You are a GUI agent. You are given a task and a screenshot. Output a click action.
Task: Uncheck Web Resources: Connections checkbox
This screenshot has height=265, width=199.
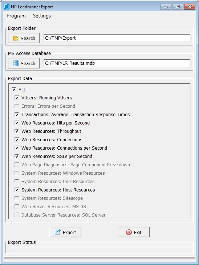[x=17, y=139]
